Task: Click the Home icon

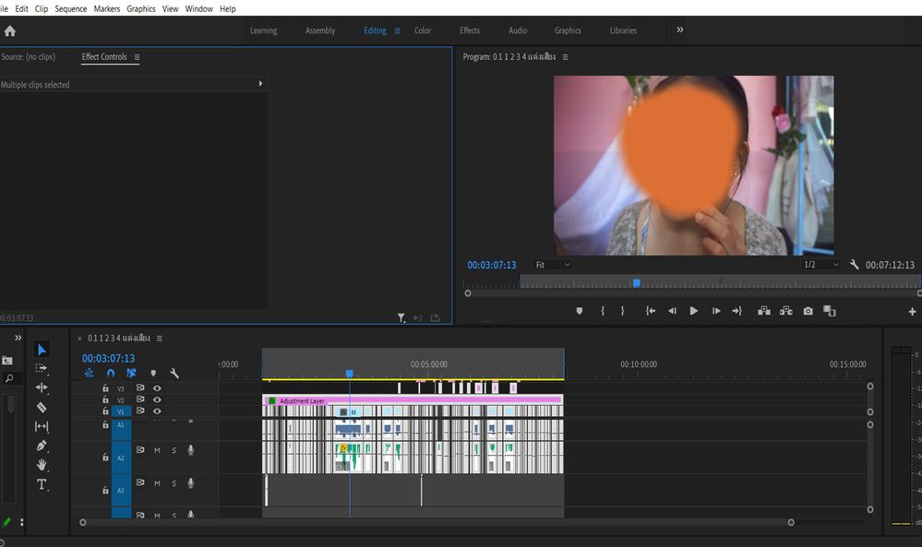Action: tap(10, 30)
